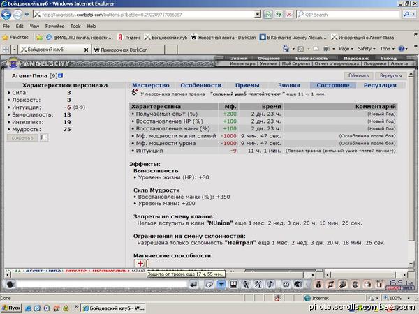
Task: Click the browser Back arrow button
Action: (x=6, y=15)
